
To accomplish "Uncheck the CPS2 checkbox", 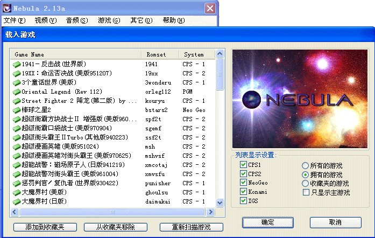I will click(243, 173).
